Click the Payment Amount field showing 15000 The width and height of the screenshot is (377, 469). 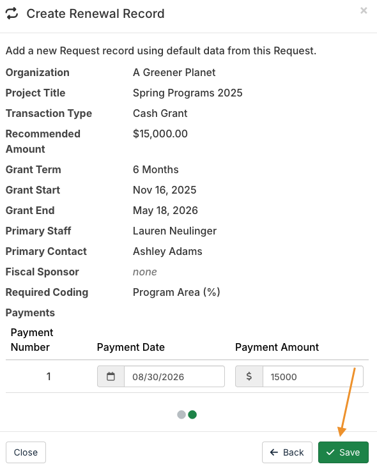coord(313,376)
